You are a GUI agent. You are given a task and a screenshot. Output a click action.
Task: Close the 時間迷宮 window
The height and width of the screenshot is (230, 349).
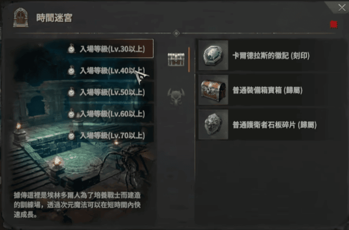[342, 8]
